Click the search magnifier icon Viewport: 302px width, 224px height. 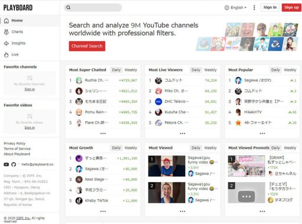pos(69,8)
